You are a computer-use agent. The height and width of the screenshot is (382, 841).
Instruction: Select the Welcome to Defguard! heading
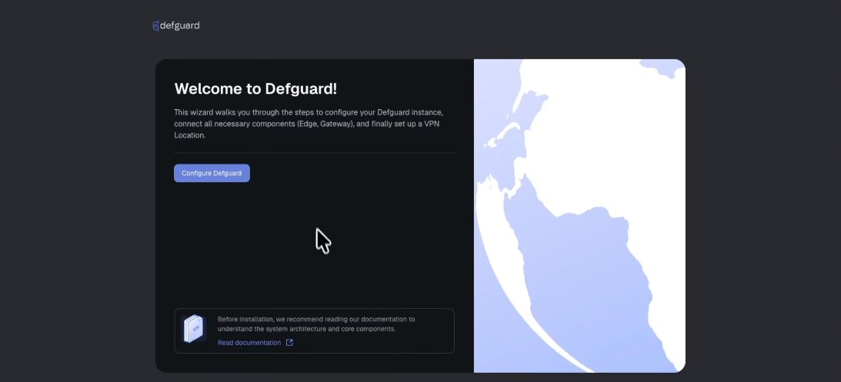pyautogui.click(x=255, y=89)
